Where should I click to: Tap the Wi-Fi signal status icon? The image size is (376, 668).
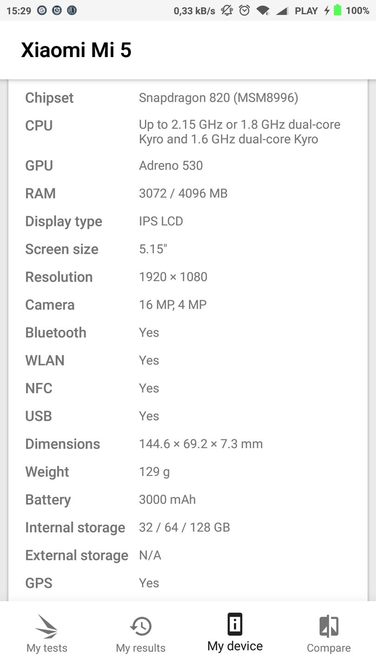tap(263, 10)
